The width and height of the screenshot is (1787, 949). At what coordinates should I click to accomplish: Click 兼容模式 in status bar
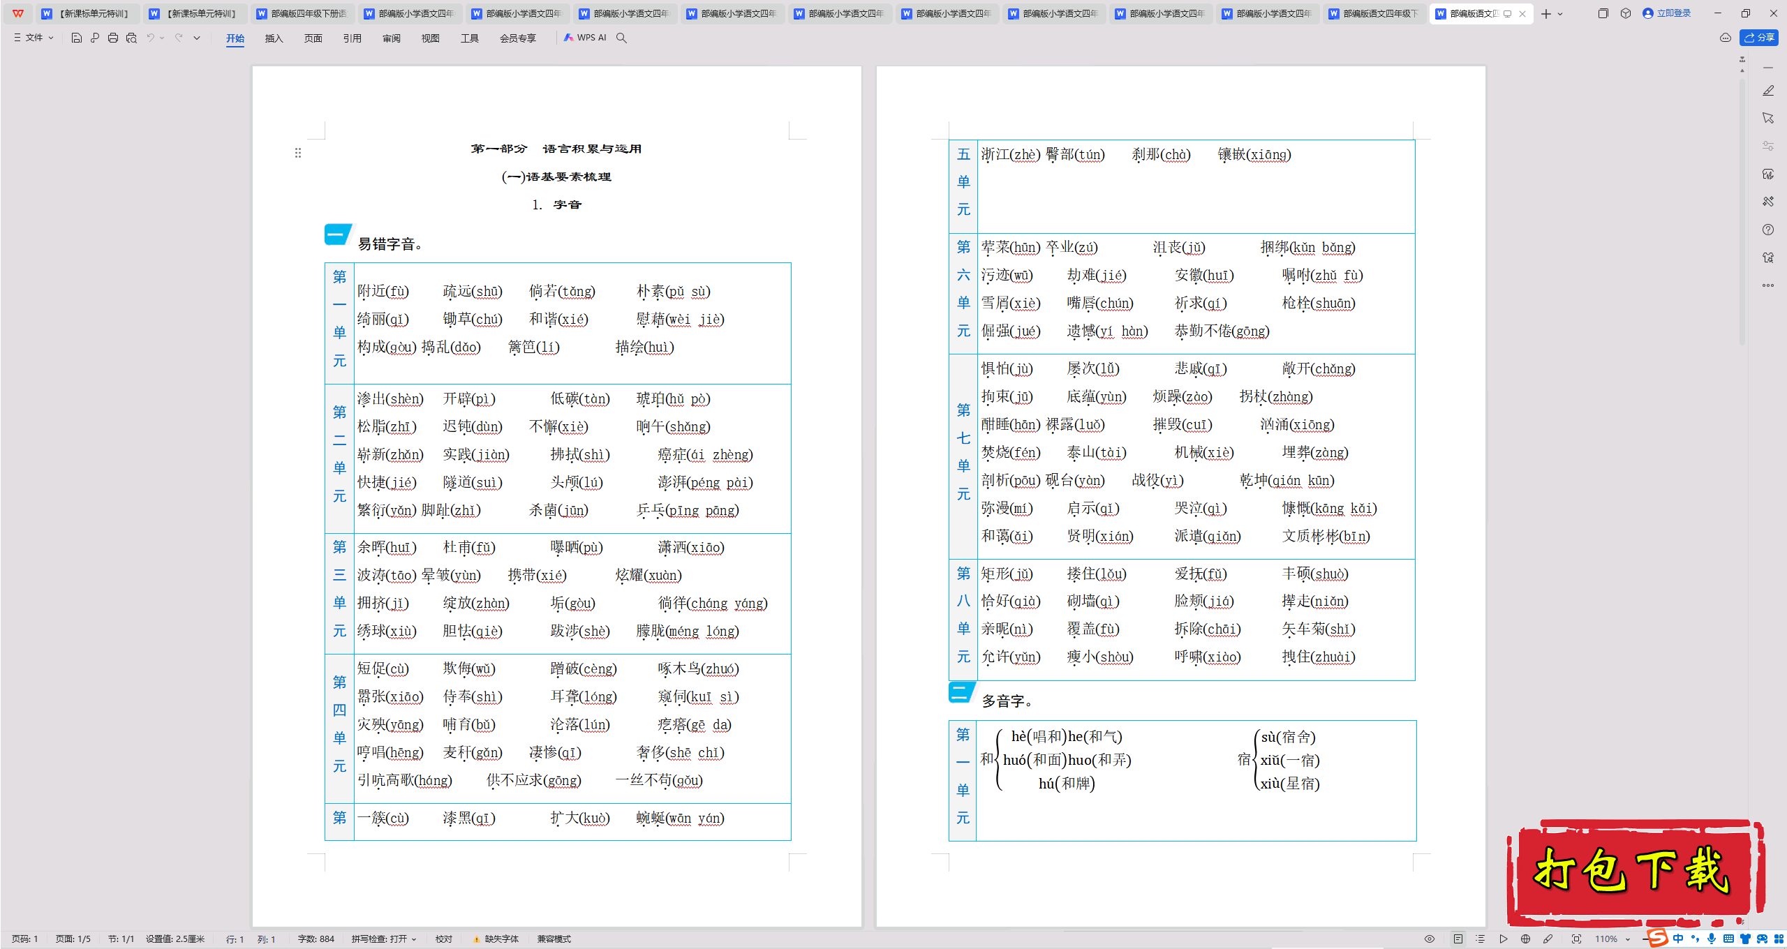pos(554,939)
